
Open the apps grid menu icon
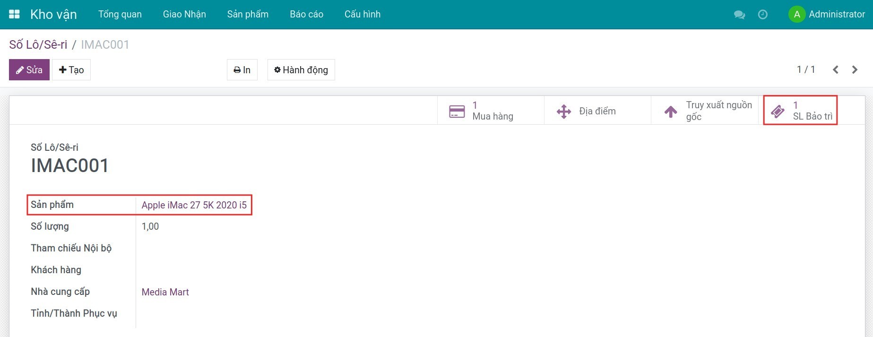coord(14,14)
